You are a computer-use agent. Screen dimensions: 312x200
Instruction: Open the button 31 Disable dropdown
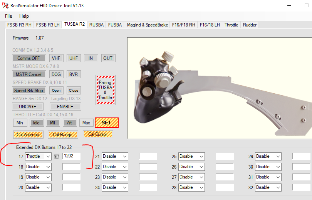coord(268,177)
